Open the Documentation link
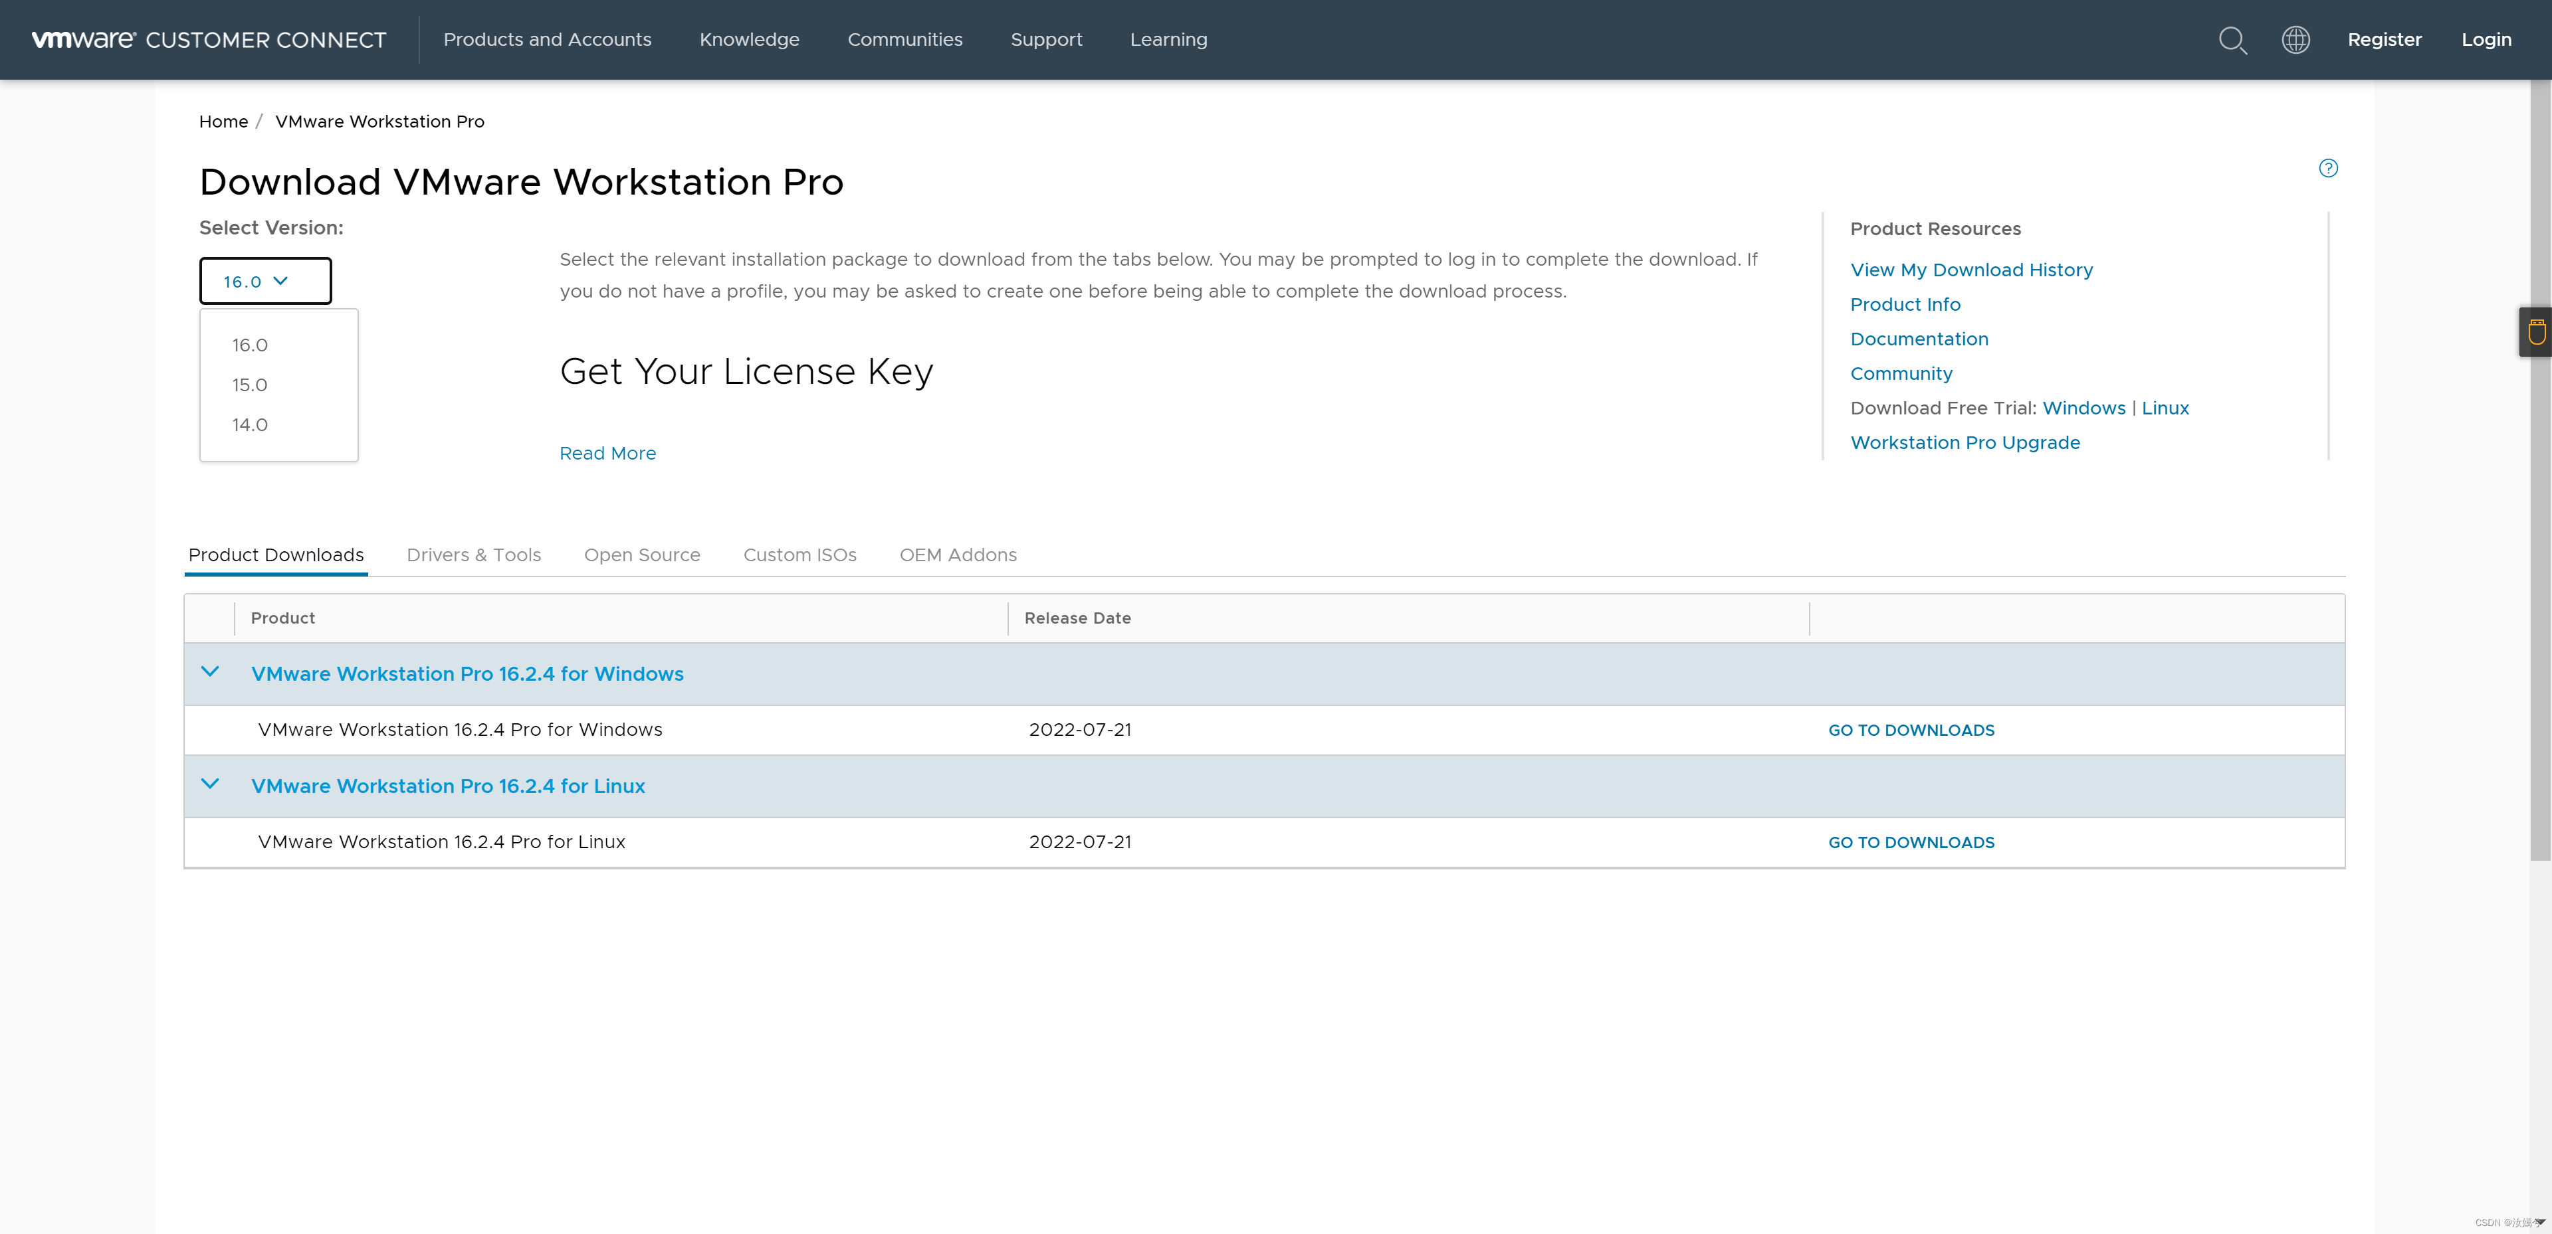Image resolution: width=2552 pixels, height=1234 pixels. click(1919, 339)
